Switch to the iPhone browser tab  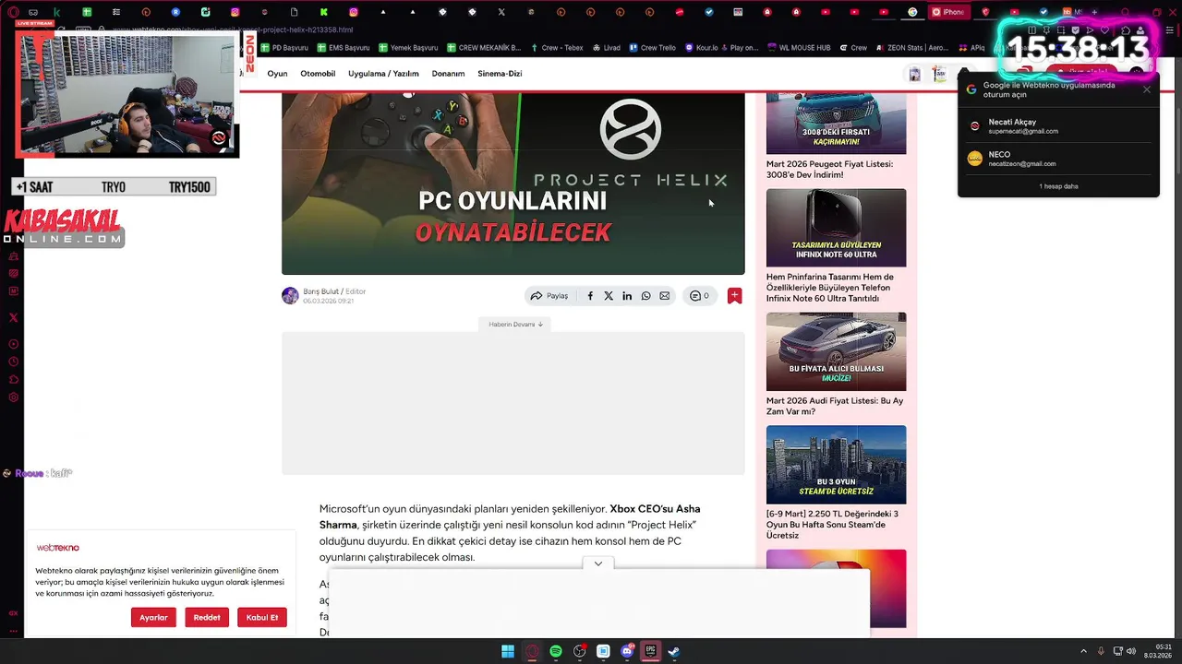tap(948, 12)
